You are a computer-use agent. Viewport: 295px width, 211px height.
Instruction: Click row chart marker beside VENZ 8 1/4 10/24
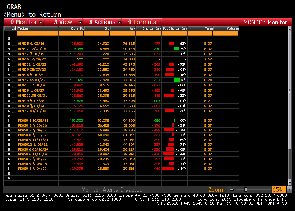click(14, 76)
